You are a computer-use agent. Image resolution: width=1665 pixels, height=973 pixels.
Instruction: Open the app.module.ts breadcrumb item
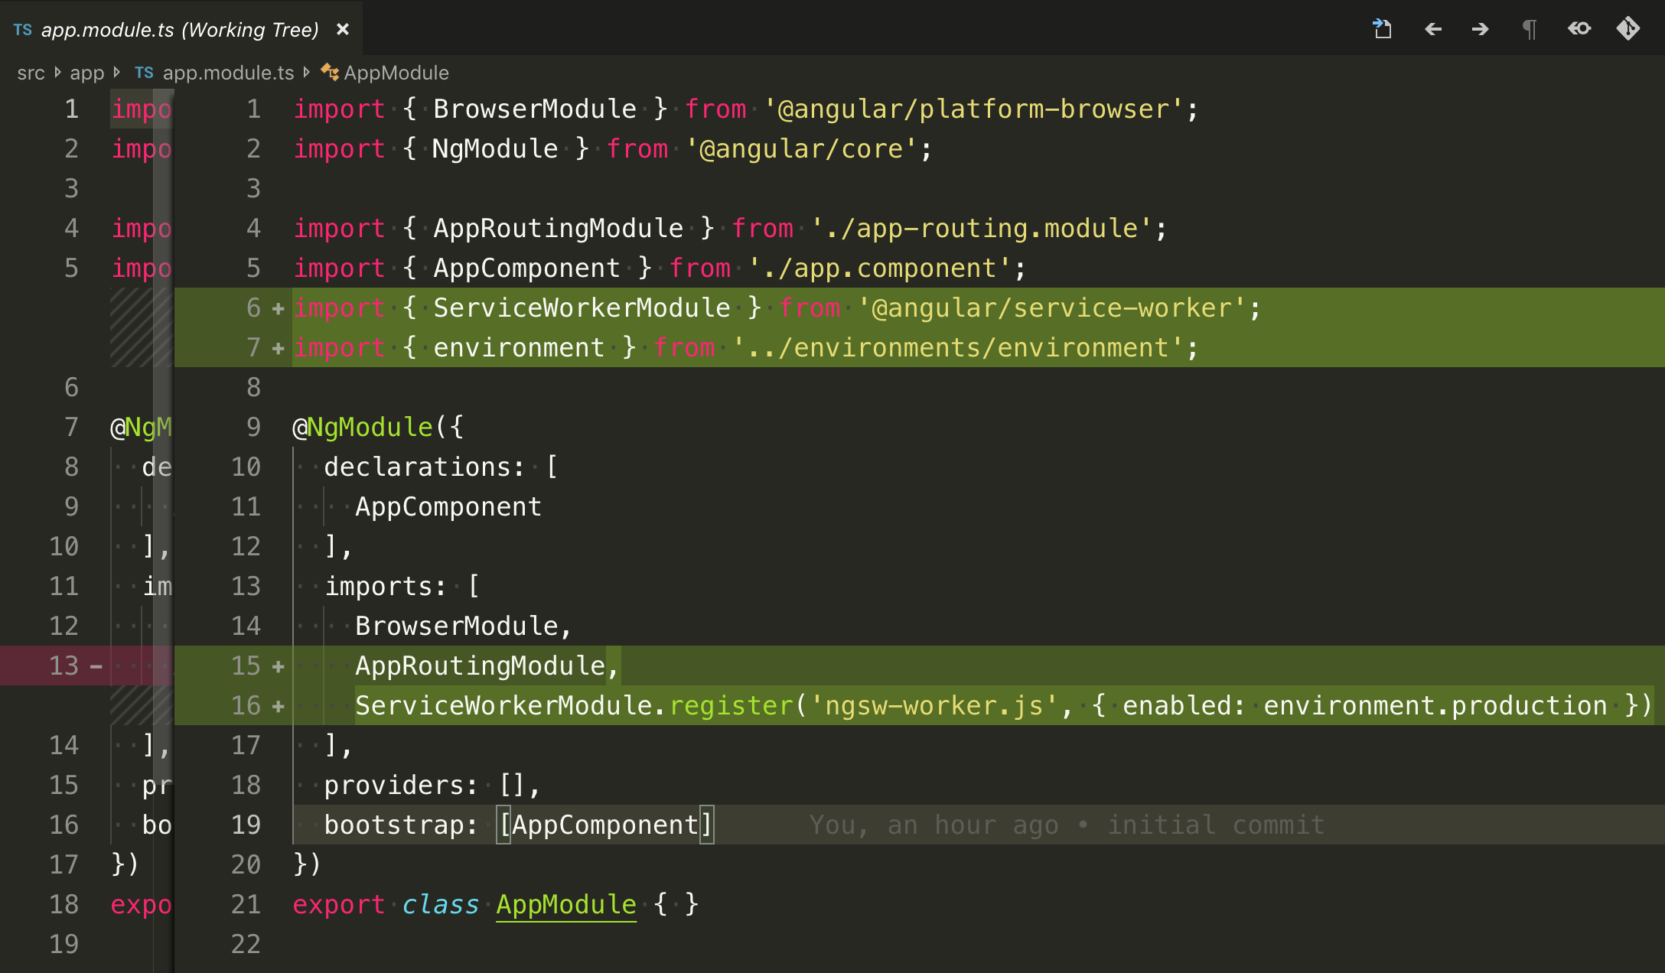click(x=228, y=73)
